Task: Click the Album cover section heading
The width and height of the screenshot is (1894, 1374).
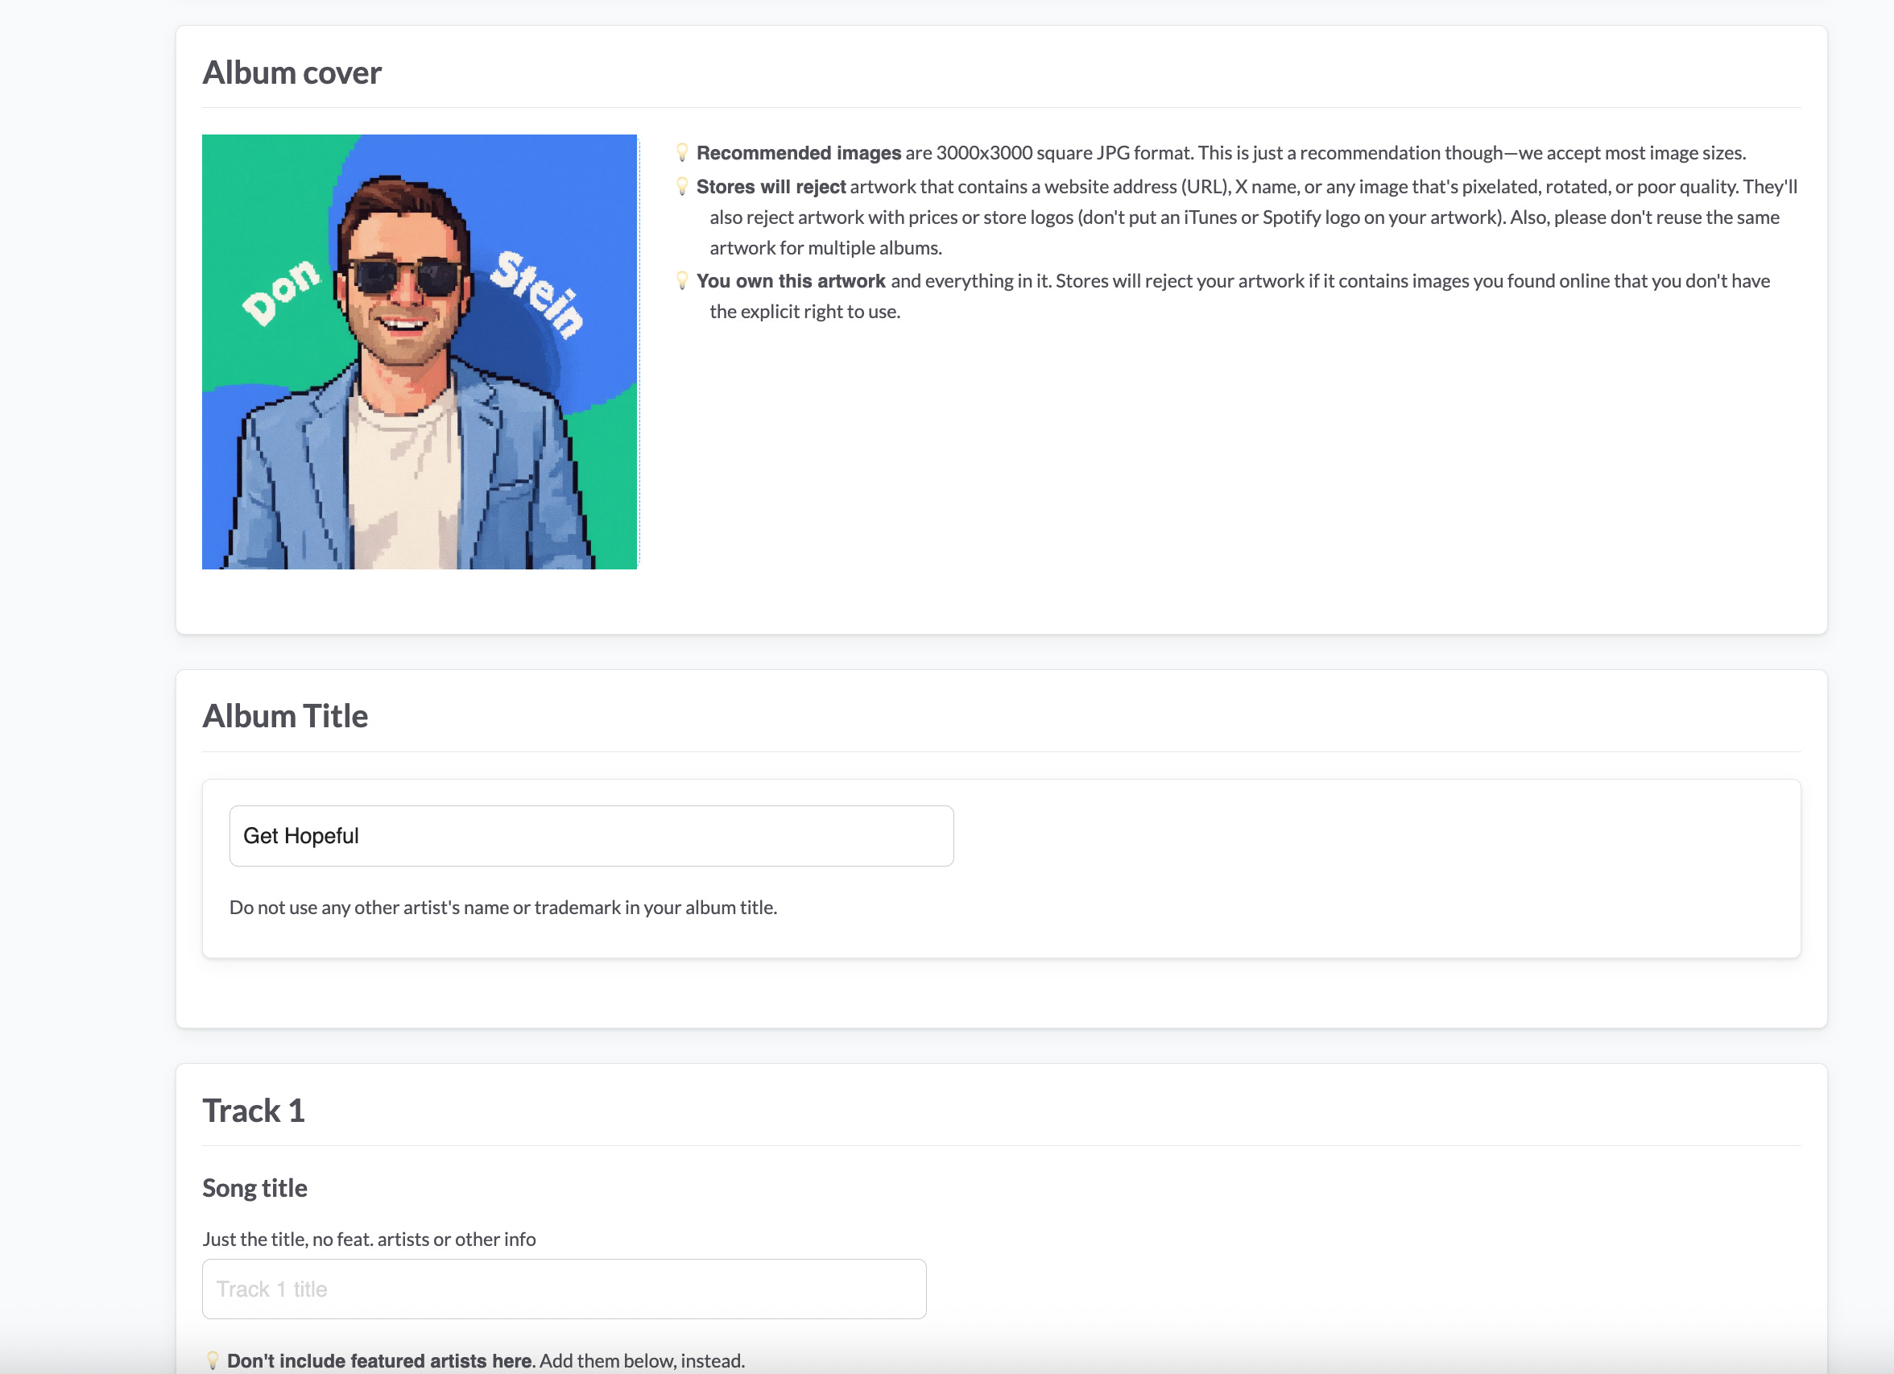Action: pyautogui.click(x=292, y=72)
